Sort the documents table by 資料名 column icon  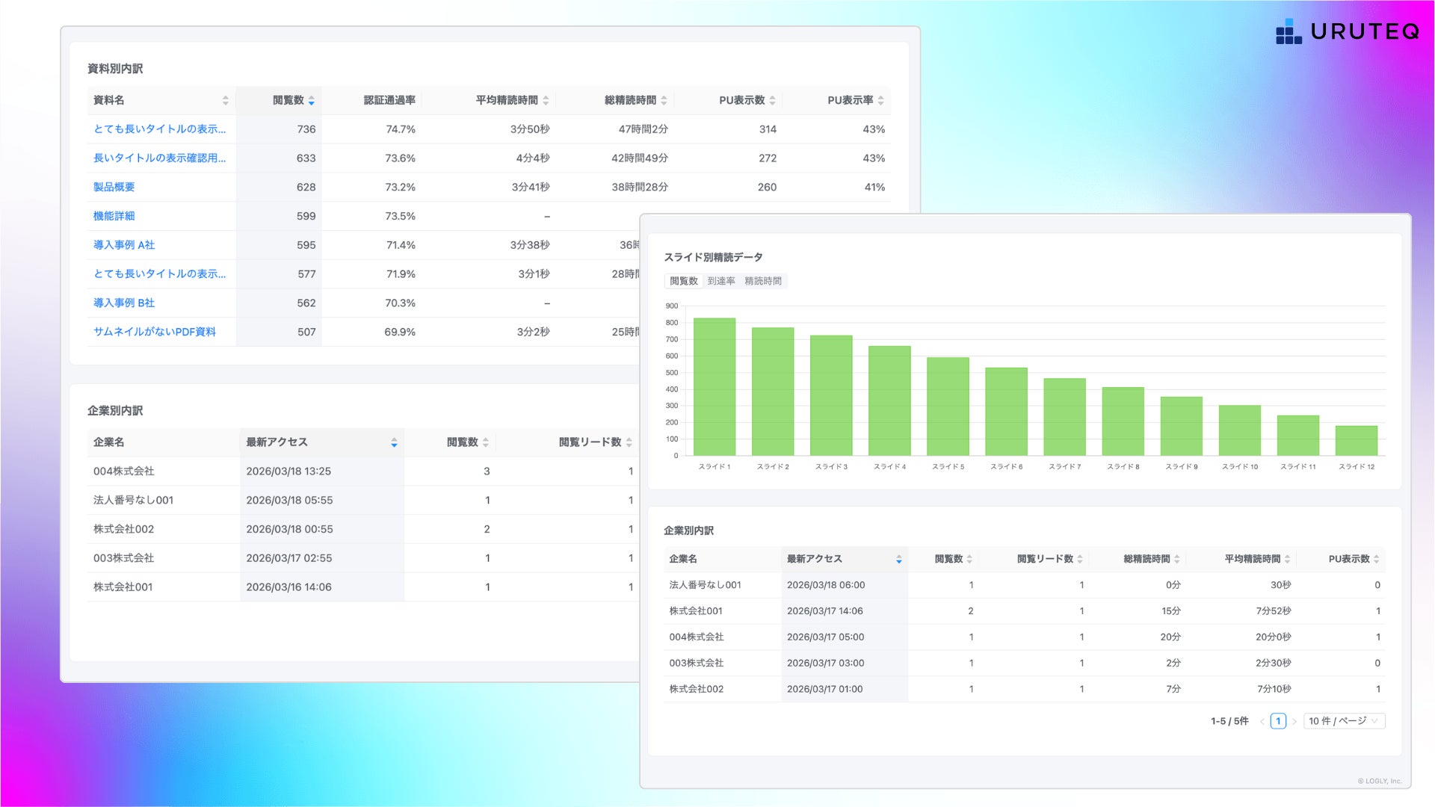tap(225, 100)
